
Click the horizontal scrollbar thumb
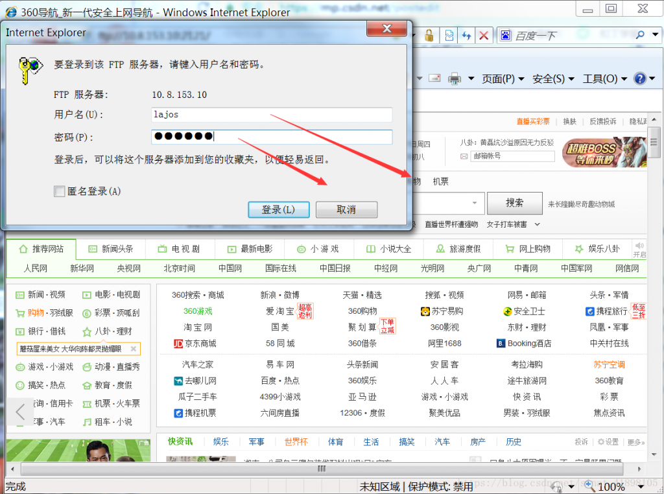[x=322, y=469]
